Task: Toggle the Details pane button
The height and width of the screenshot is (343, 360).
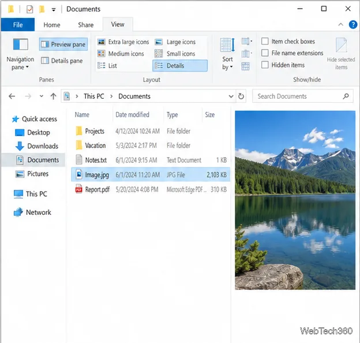Action: point(62,61)
